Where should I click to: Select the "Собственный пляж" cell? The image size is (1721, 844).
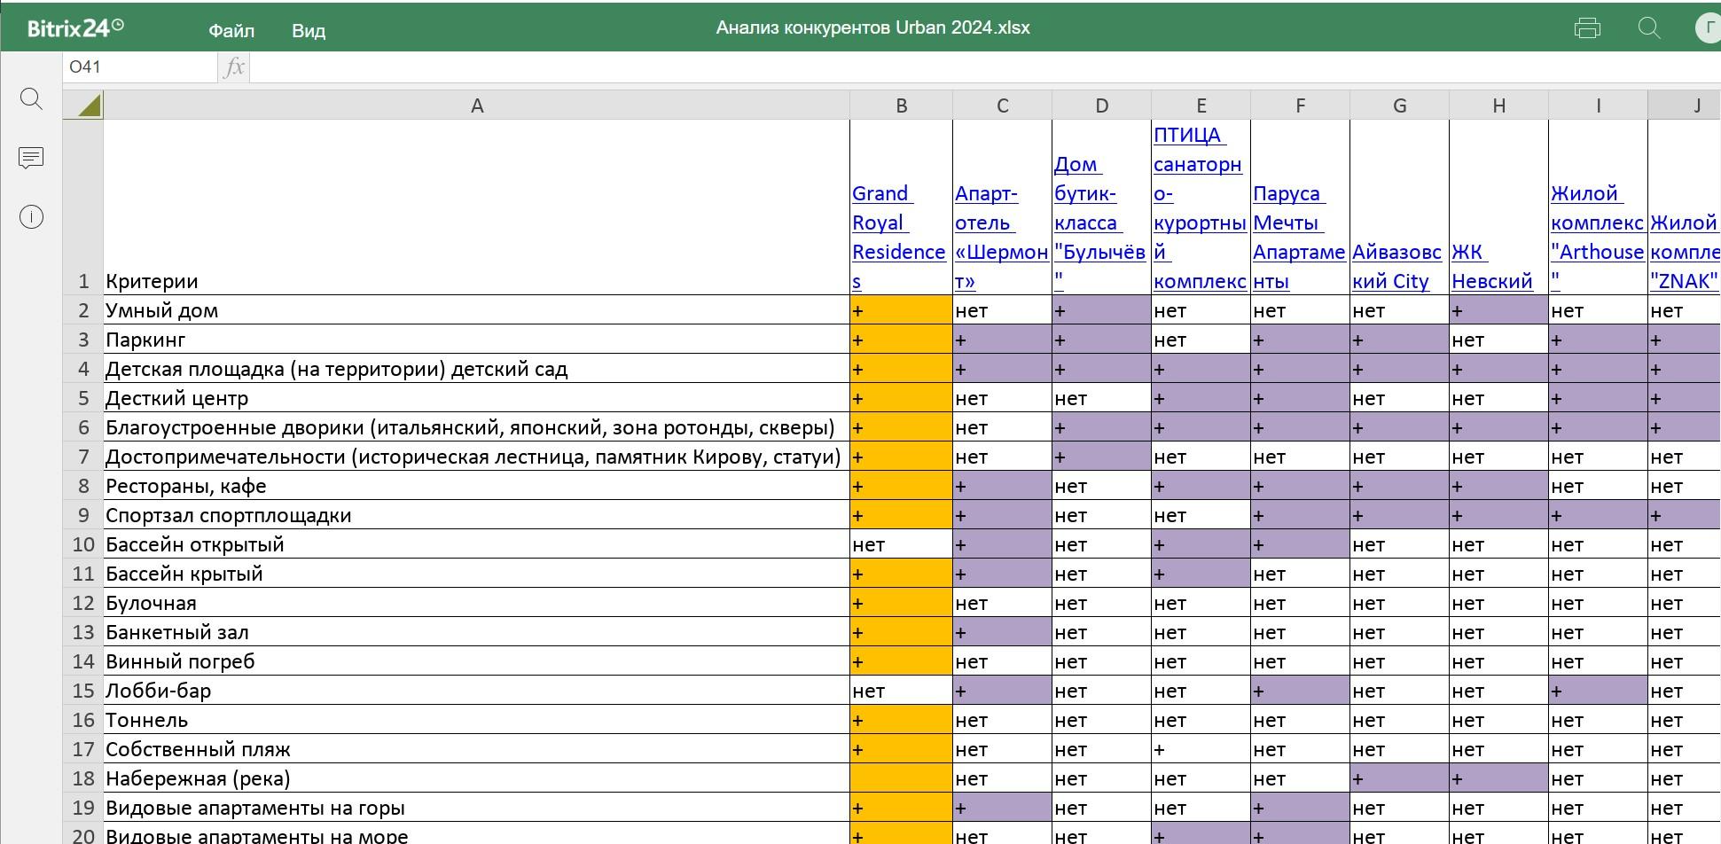point(477,749)
